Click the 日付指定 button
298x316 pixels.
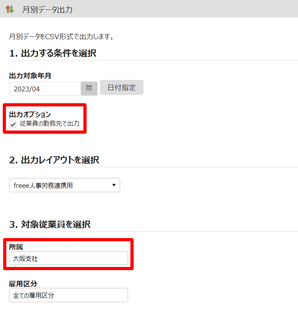click(x=122, y=87)
